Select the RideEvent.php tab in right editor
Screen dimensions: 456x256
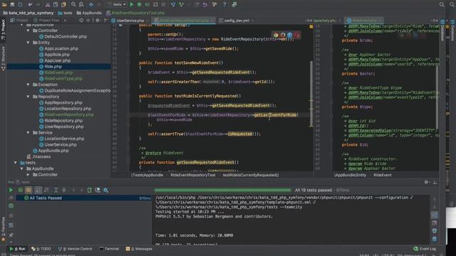[364, 21]
